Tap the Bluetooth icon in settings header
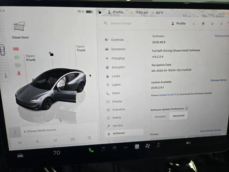Screen dimensions: 229x172 click(x=221, y=24)
